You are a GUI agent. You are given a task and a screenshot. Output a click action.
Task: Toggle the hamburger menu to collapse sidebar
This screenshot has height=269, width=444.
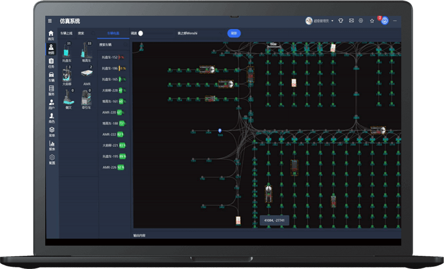[50, 21]
